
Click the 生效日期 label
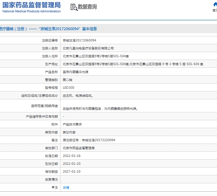pyautogui.click(x=51, y=164)
